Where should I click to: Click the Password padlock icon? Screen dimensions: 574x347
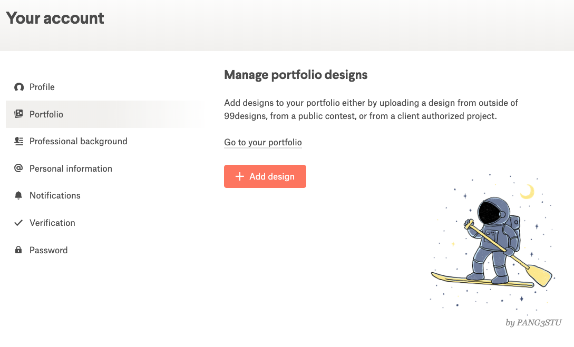[19, 250]
